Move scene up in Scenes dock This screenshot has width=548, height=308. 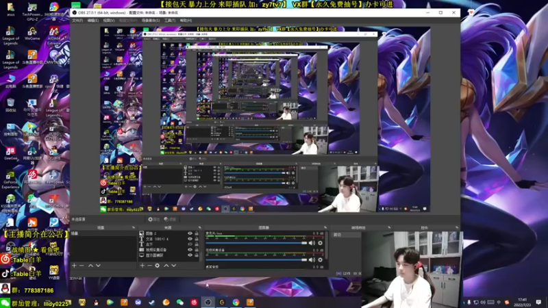90,266
